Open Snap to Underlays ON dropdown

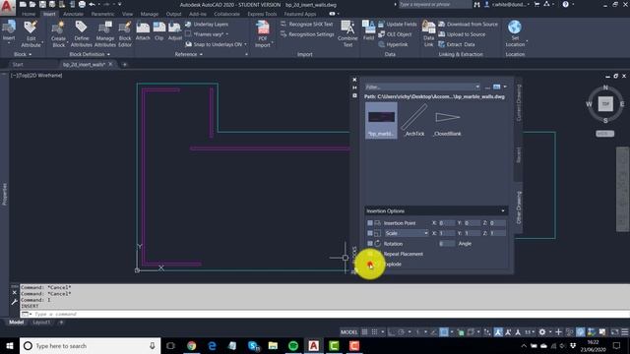[x=245, y=44]
